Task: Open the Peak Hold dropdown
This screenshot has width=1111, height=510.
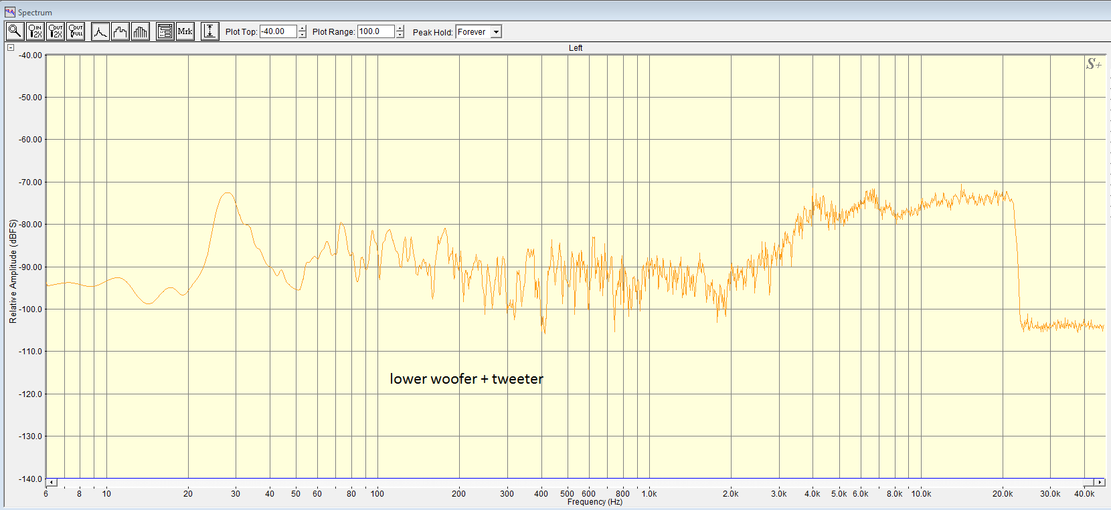Action: click(496, 32)
